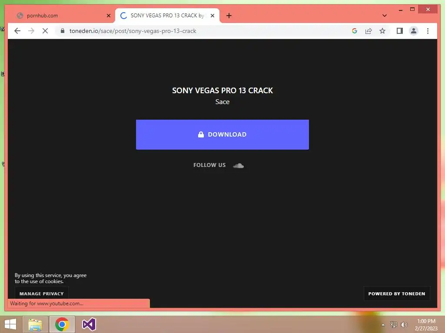Minimize the Chrome window
The width and height of the screenshot is (445, 333).
(400, 10)
